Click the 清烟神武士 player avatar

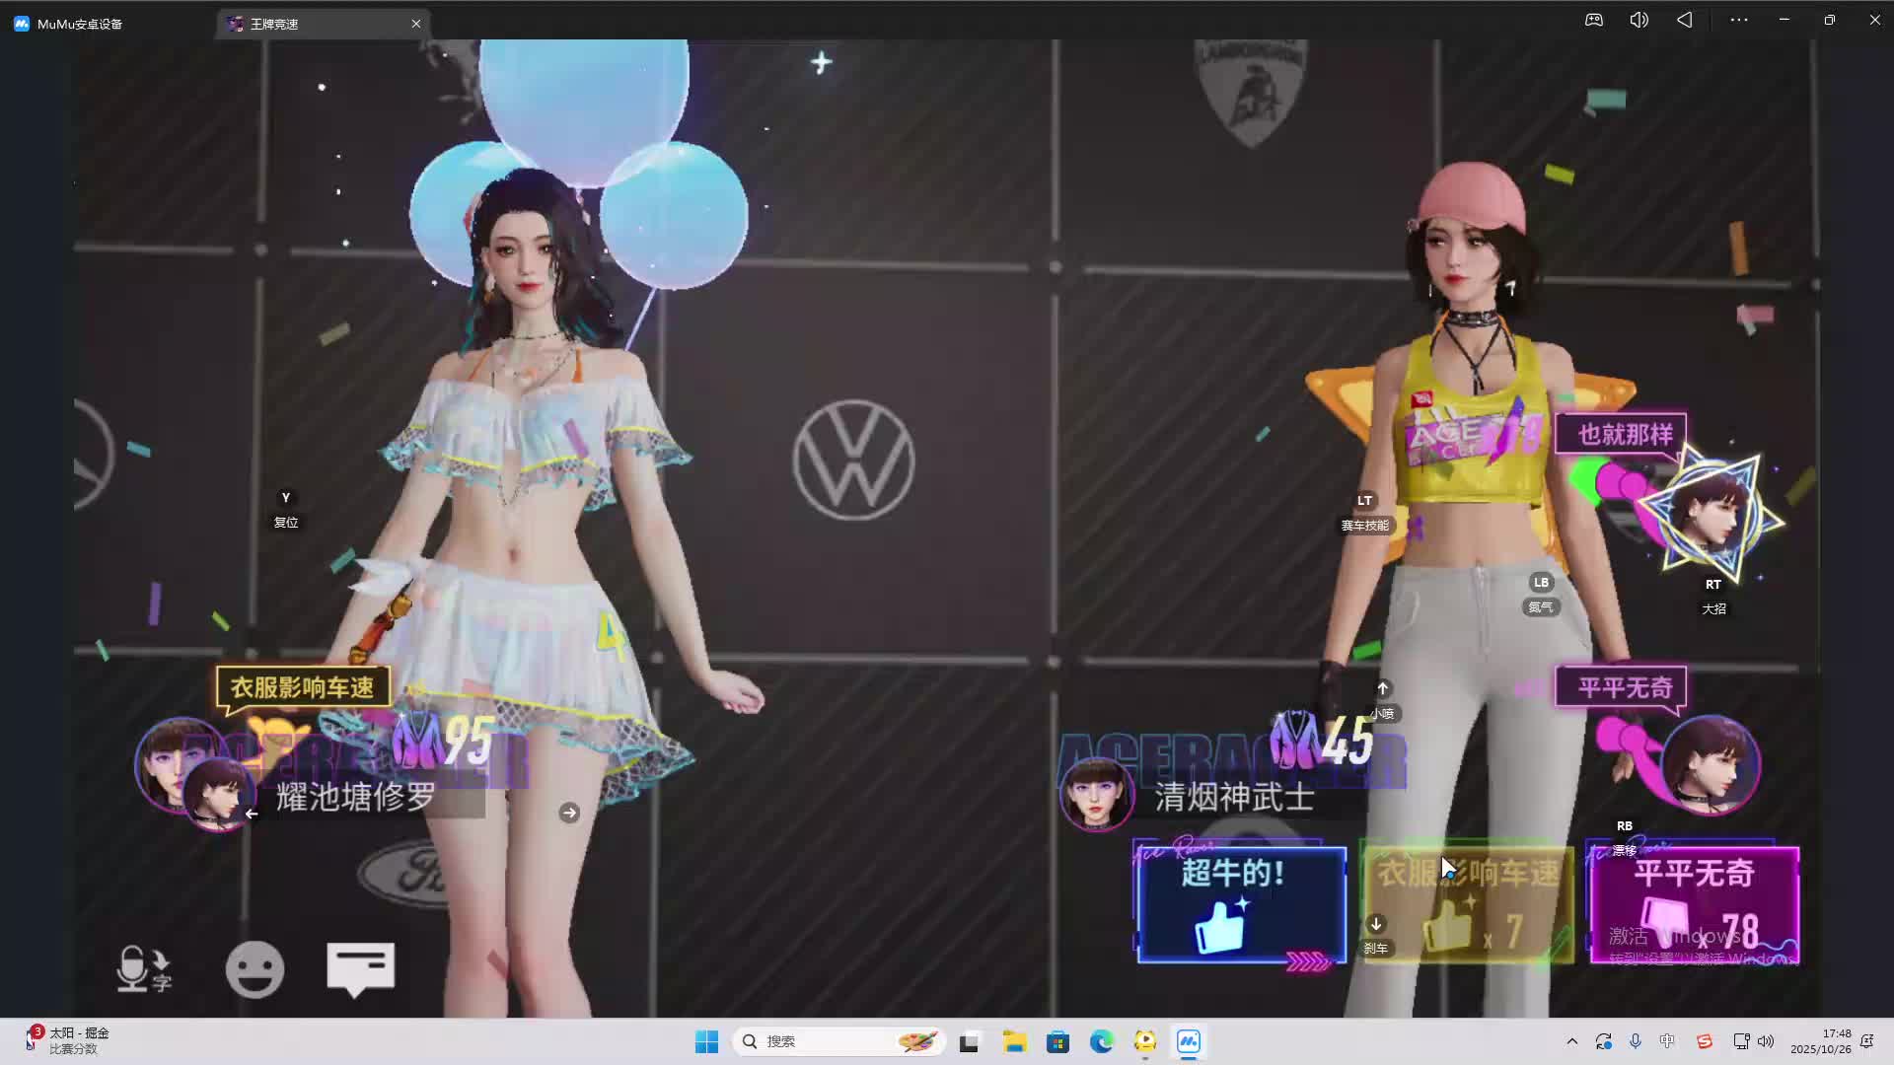coord(1095,794)
